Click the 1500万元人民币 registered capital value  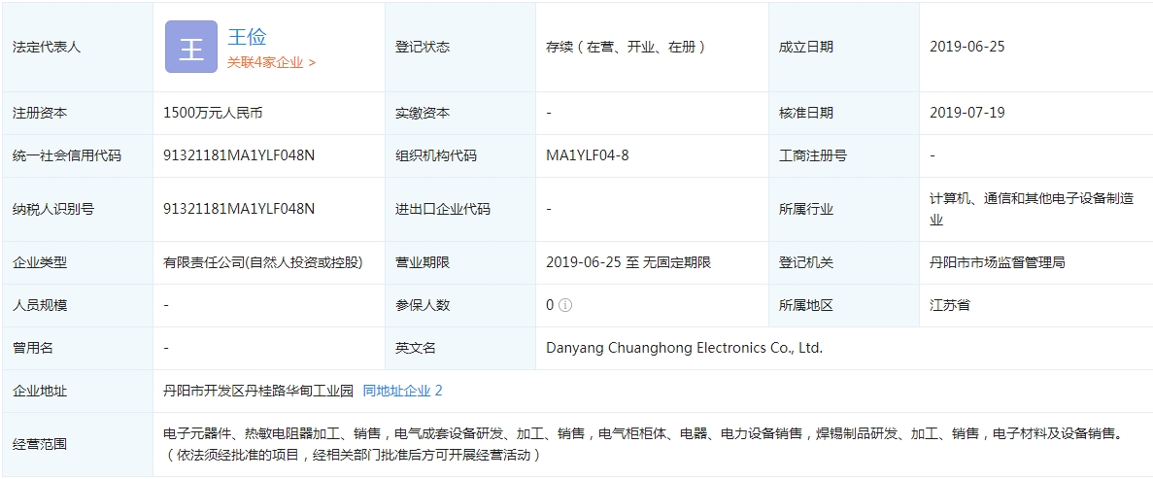pyautogui.click(x=213, y=113)
